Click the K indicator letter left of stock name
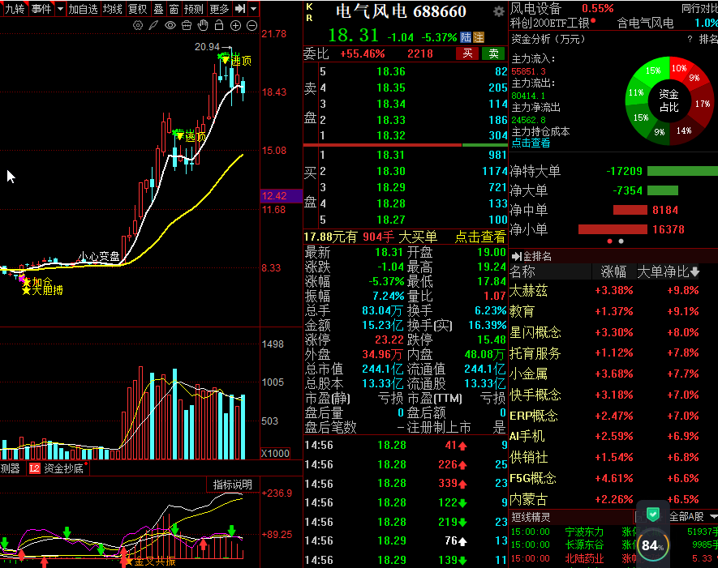 310,6
